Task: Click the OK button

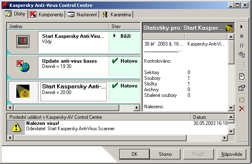Action: (x=134, y=154)
